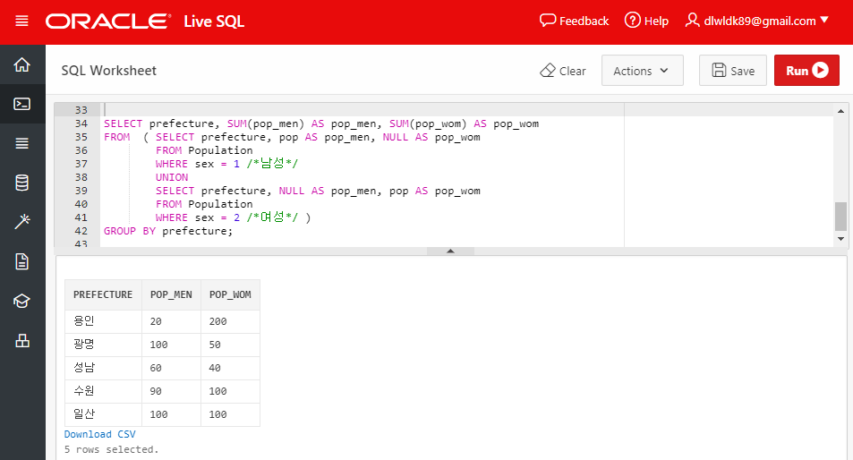Select the 수원 prefecture cell
Image resolution: width=853 pixels, height=460 pixels.
coord(103,391)
